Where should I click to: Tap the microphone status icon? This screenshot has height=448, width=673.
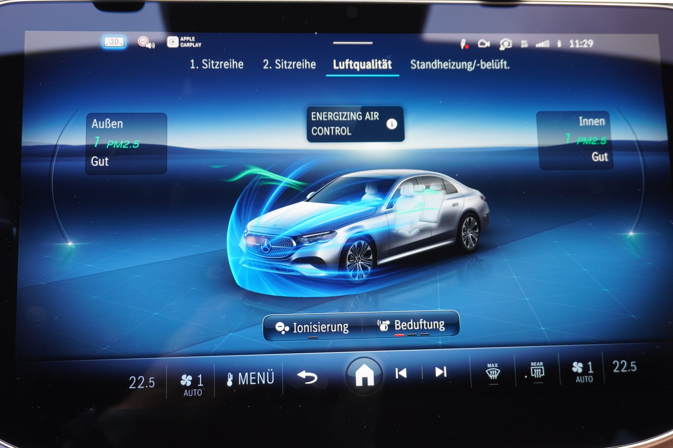coord(463,44)
